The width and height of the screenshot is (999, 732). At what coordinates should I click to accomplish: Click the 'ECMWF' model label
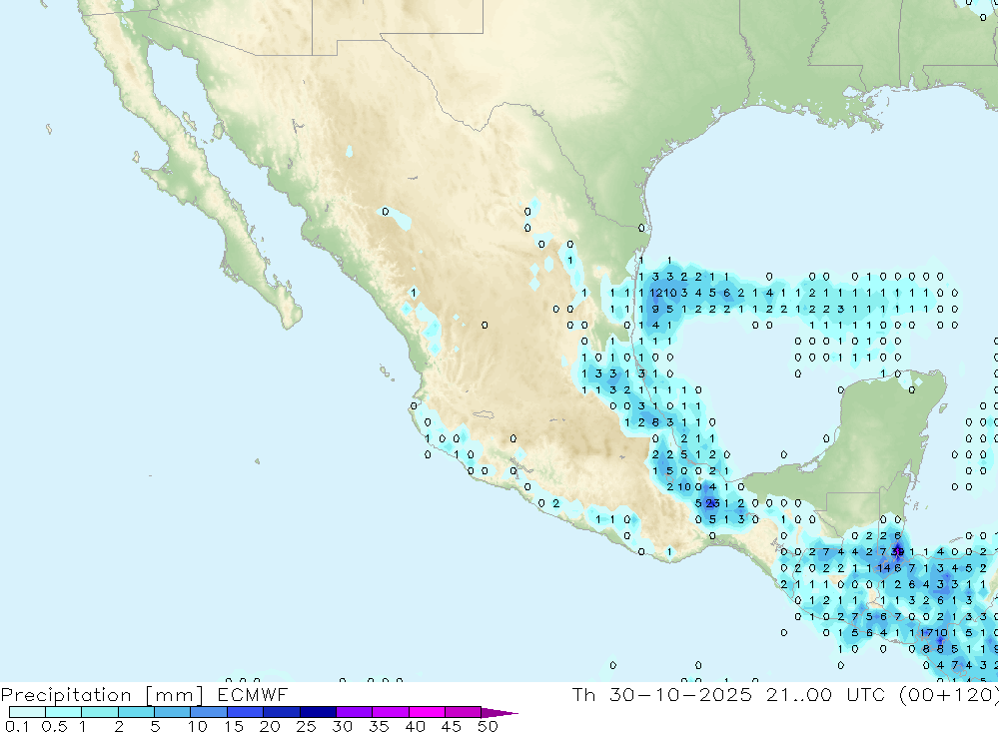[253, 694]
